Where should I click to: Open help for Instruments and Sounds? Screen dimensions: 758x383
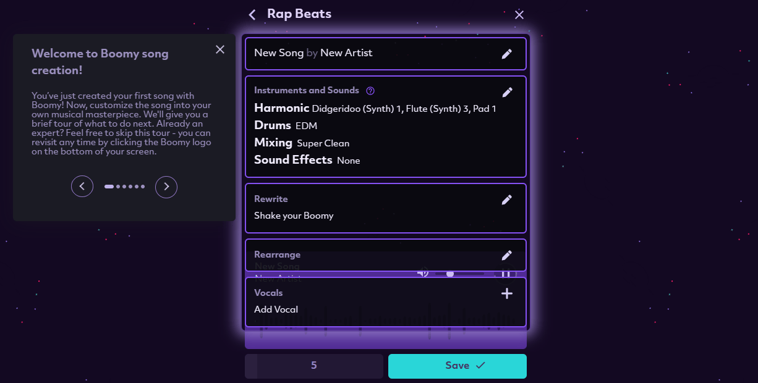click(370, 91)
